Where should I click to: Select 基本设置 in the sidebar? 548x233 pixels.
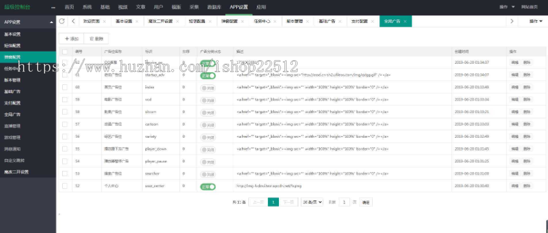point(28,34)
